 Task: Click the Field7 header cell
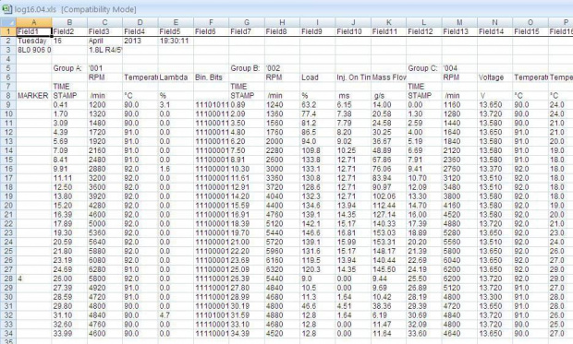tap(247, 31)
